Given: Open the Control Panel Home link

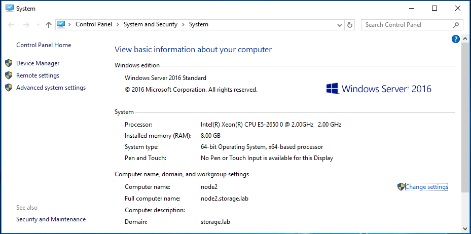Looking at the screenshot, I should [x=44, y=45].
